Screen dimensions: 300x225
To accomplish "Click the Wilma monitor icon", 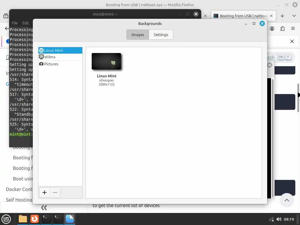I will (x=41, y=57).
